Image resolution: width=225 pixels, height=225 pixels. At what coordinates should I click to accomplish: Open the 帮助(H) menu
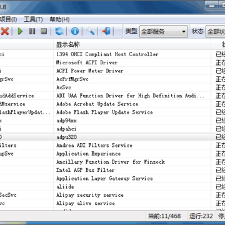(x=59, y=19)
